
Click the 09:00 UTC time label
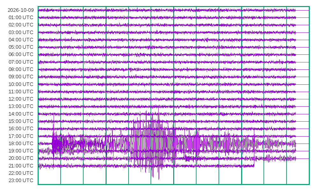[21, 77]
